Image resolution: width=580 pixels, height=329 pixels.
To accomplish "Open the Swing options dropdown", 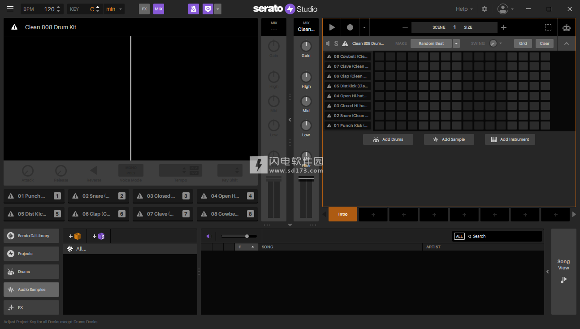I will (501, 43).
